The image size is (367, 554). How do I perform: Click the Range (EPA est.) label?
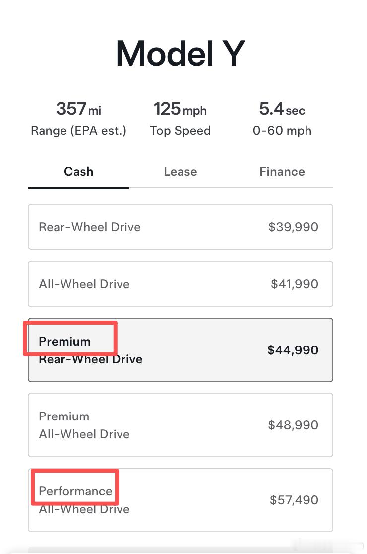pos(78,131)
